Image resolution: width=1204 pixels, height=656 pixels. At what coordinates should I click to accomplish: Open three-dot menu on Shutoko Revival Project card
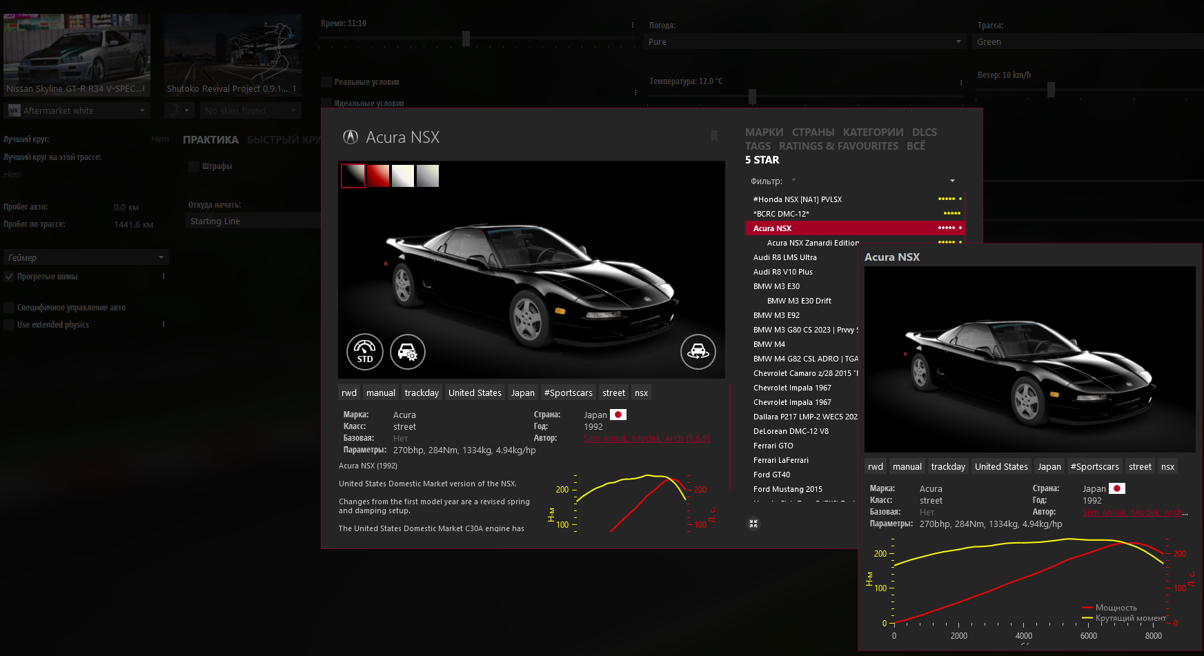click(295, 88)
